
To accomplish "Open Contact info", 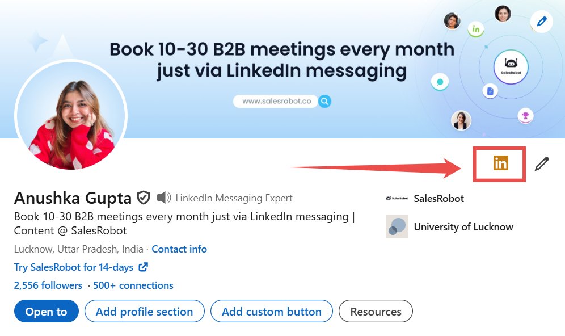I will [x=179, y=249].
